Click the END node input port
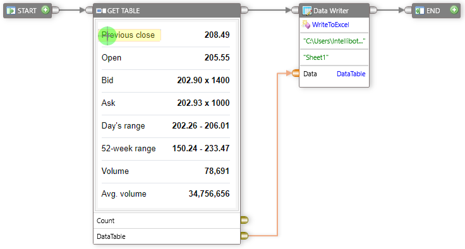This screenshot has height=249, width=465. (x=408, y=10)
